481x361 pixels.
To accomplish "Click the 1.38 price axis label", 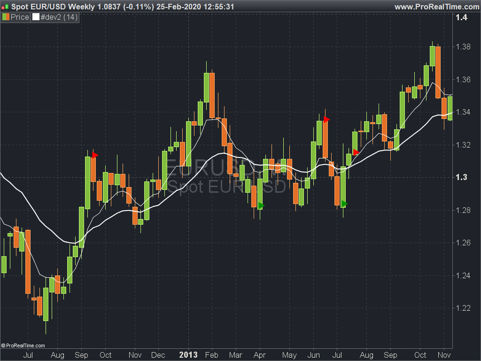I will click(x=463, y=47).
